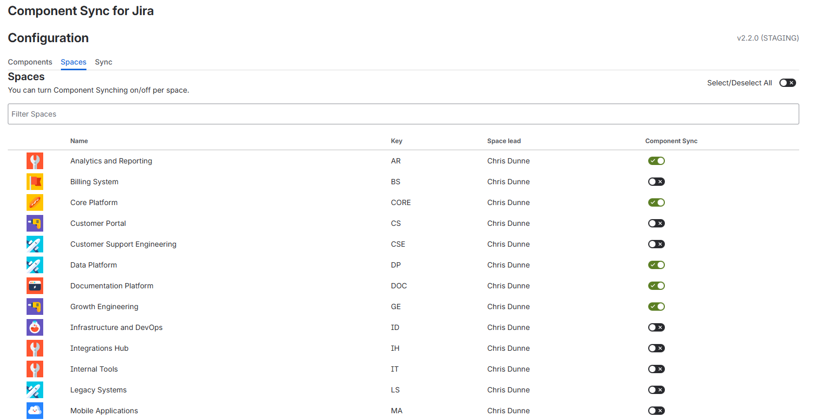Click the Customer Support Engineering space name
Viewport: 819px width, 420px height.
click(x=123, y=244)
